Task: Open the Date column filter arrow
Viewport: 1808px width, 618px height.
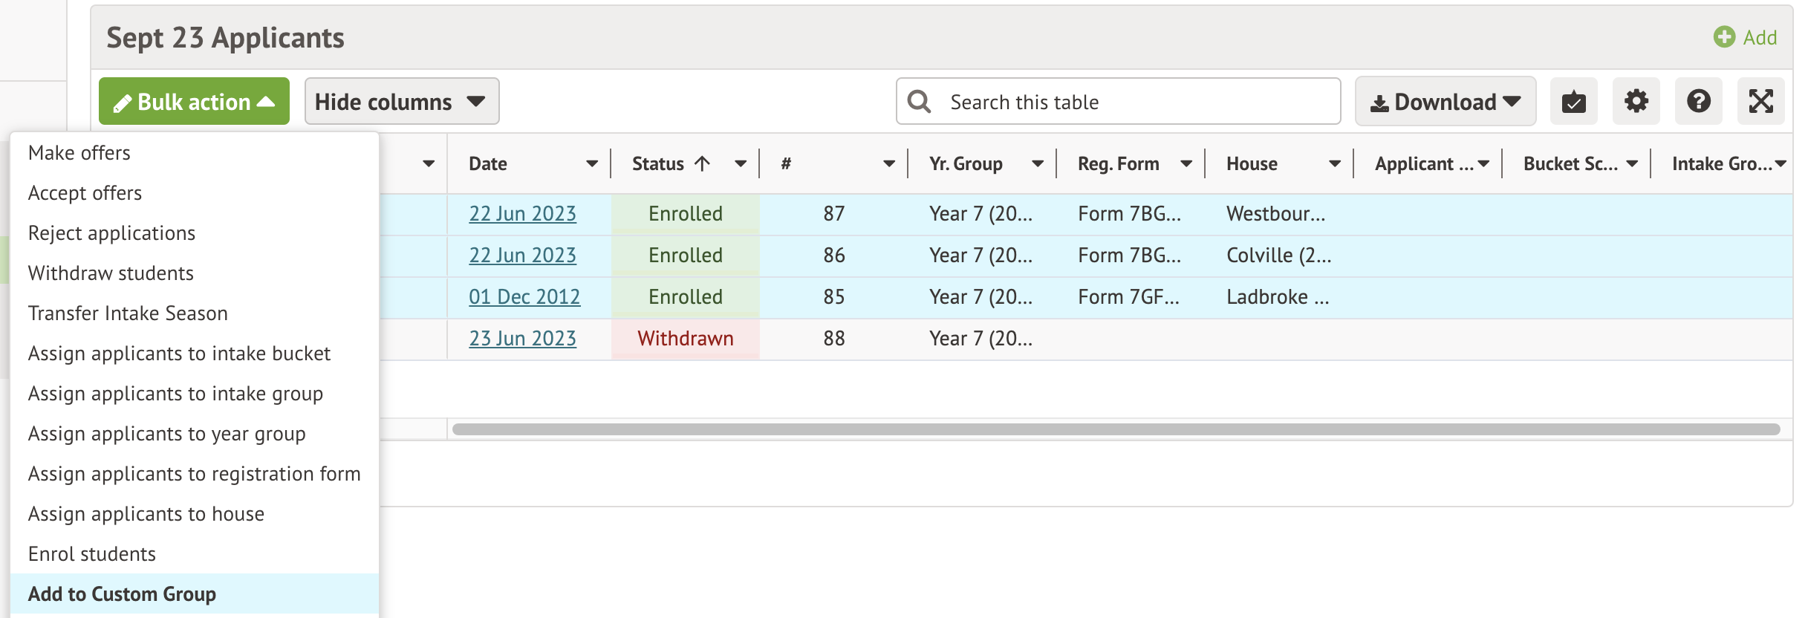Action: click(x=592, y=163)
